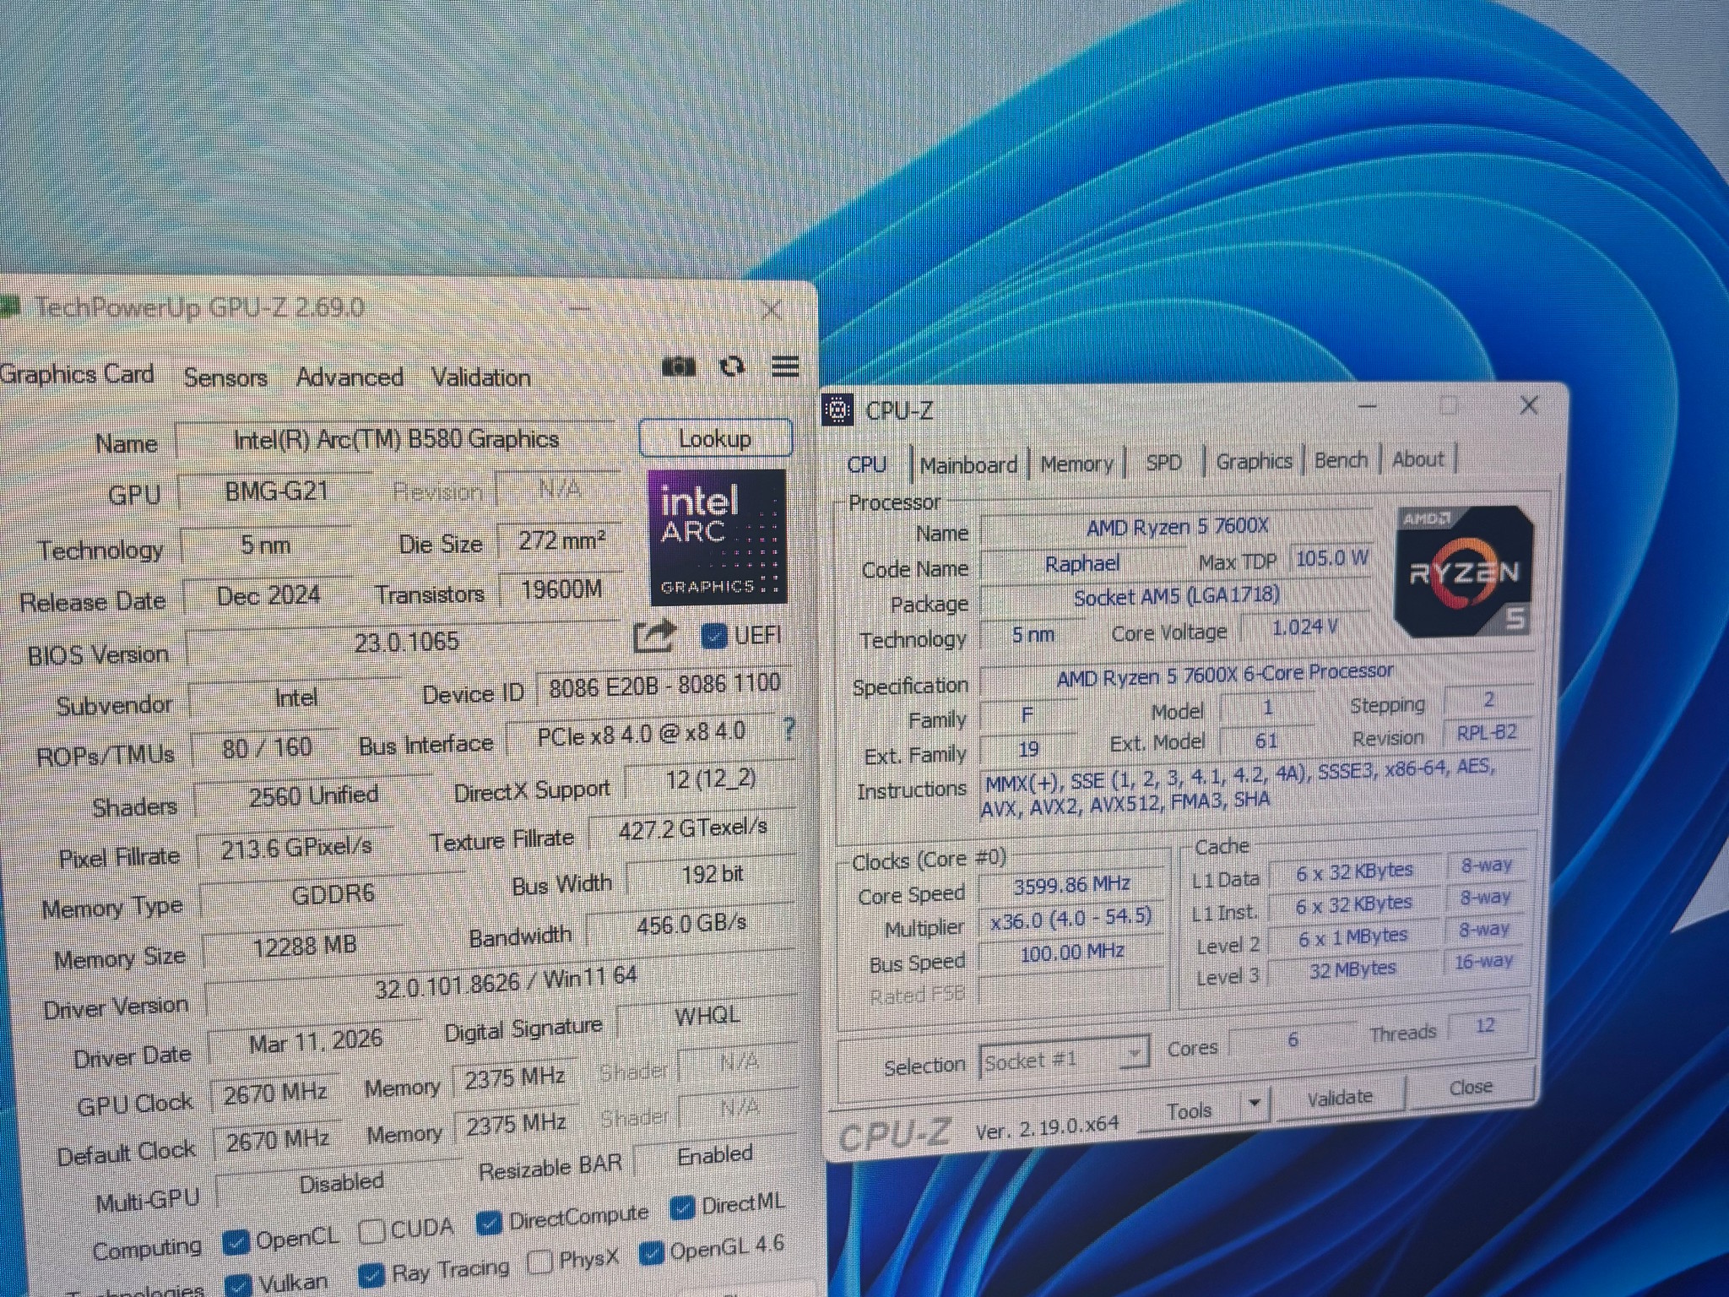This screenshot has width=1729, height=1297.
Task: Click the Close button in CPU-Z
Action: click(1471, 1088)
